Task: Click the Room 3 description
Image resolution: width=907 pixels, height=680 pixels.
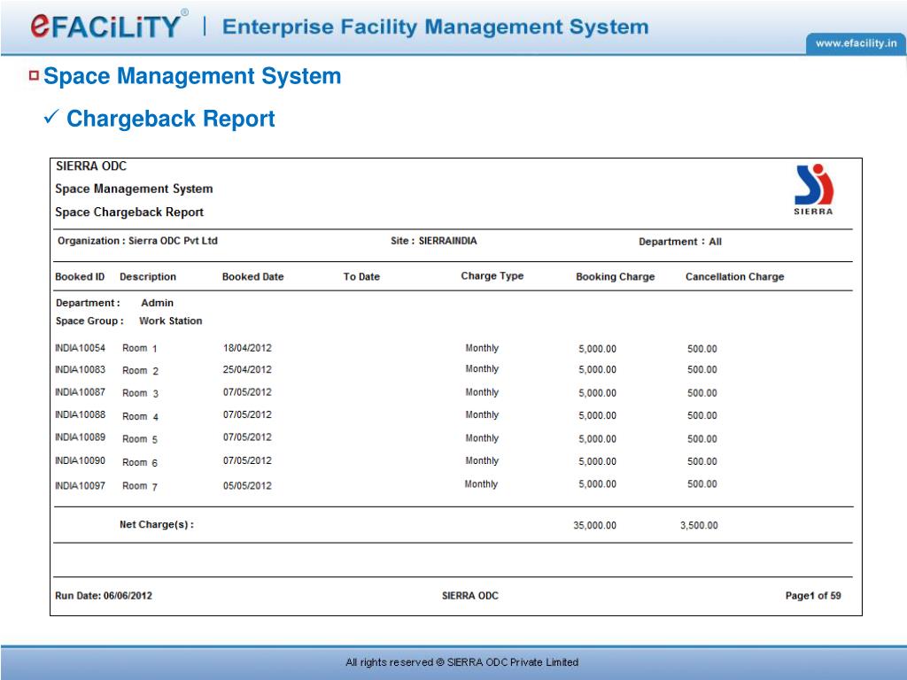Action: click(140, 393)
